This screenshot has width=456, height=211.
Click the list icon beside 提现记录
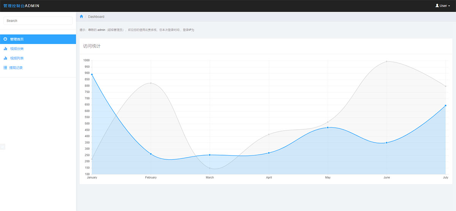pyautogui.click(x=5, y=68)
